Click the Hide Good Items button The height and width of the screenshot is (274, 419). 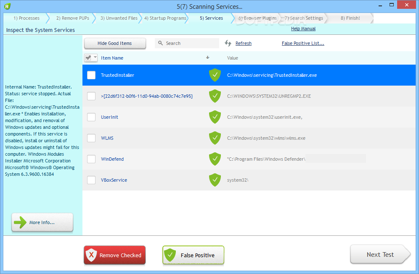115,43
